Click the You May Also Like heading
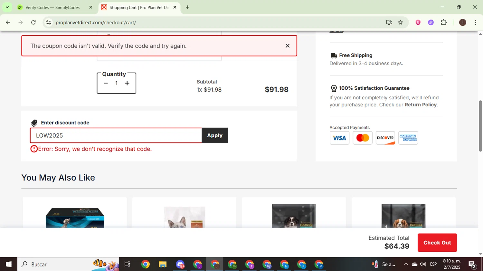 pos(58,177)
